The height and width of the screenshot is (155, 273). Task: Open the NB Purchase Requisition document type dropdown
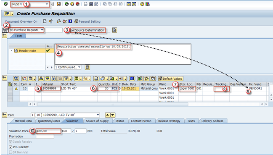(x=42, y=30)
